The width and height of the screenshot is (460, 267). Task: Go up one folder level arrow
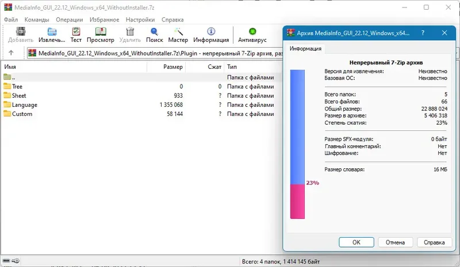pos(11,53)
